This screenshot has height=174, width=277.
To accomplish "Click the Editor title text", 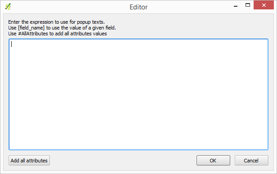I will [138, 7].
